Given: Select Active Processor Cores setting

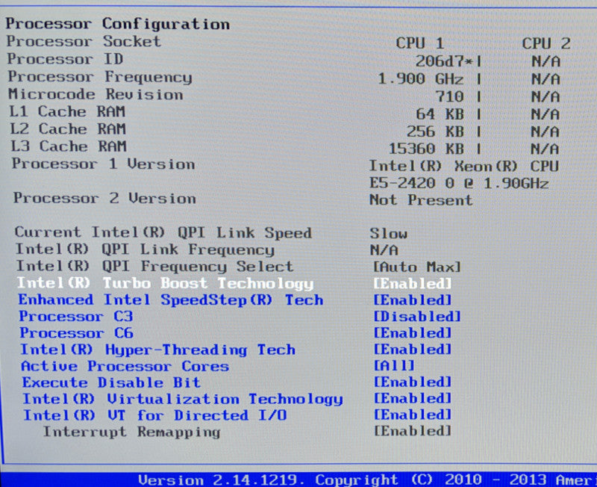Looking at the screenshot, I should 125,366.
